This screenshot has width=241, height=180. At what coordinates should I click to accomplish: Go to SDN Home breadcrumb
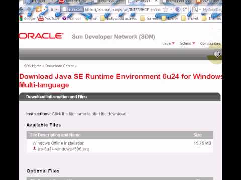tap(33, 66)
